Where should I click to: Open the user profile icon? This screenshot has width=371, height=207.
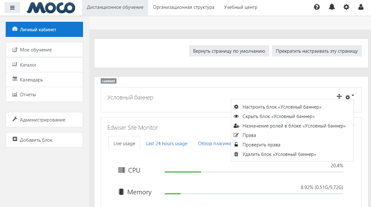361,7
